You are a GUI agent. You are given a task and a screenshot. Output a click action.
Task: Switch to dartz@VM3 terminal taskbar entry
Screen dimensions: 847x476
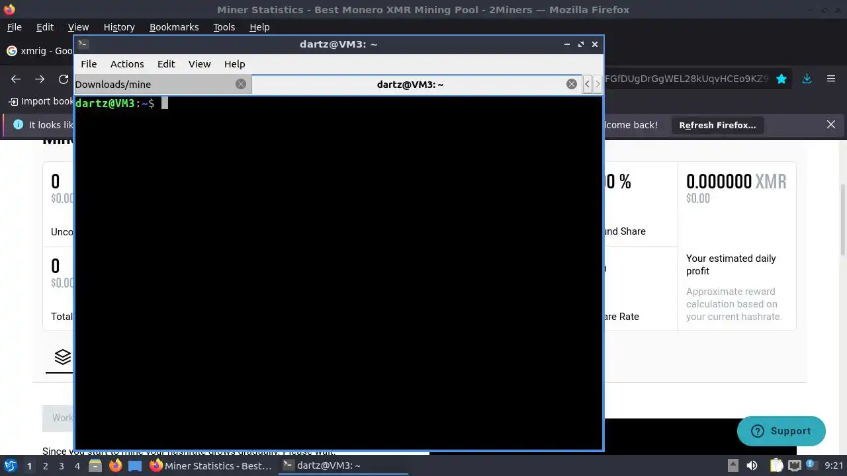pyautogui.click(x=343, y=465)
